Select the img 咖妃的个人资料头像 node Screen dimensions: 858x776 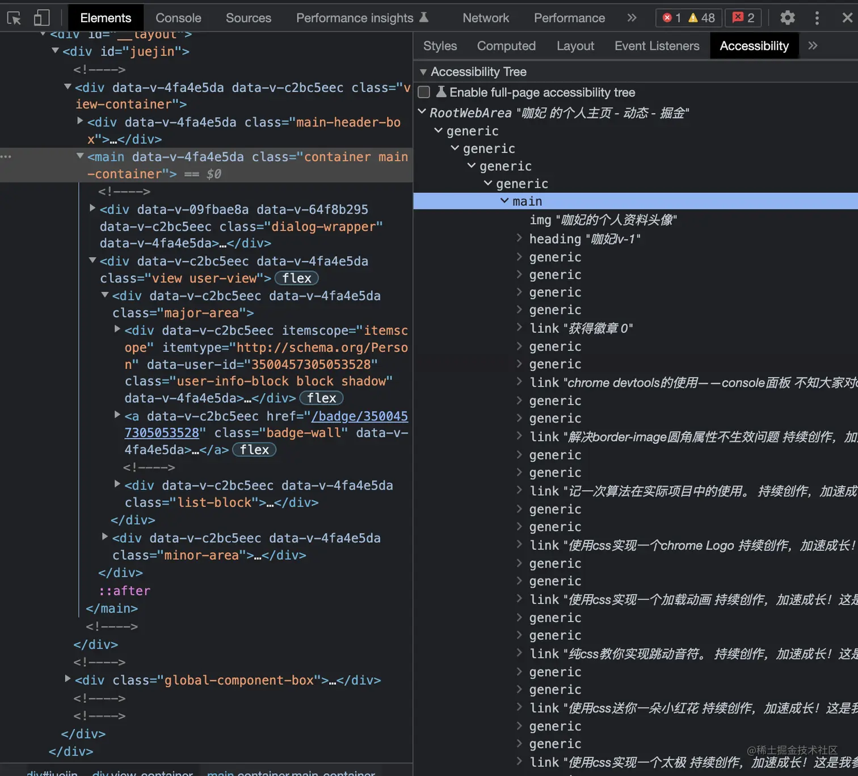603,220
